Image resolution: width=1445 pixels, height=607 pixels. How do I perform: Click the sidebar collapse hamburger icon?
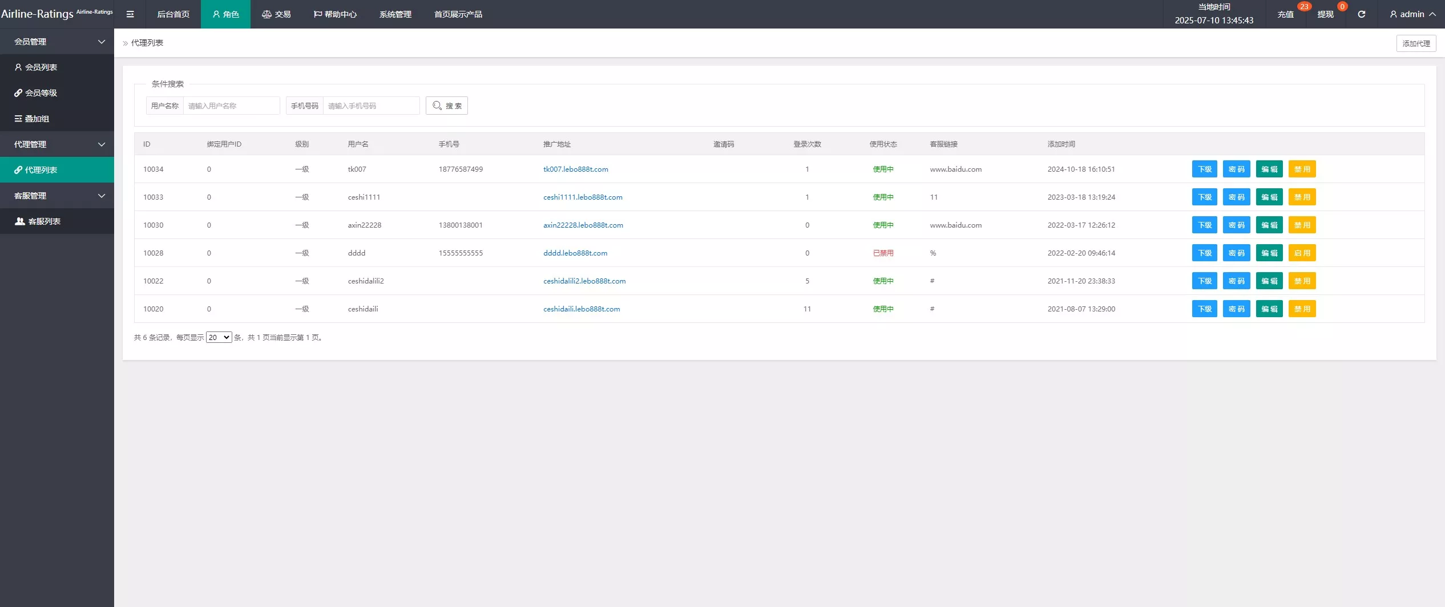pos(130,14)
